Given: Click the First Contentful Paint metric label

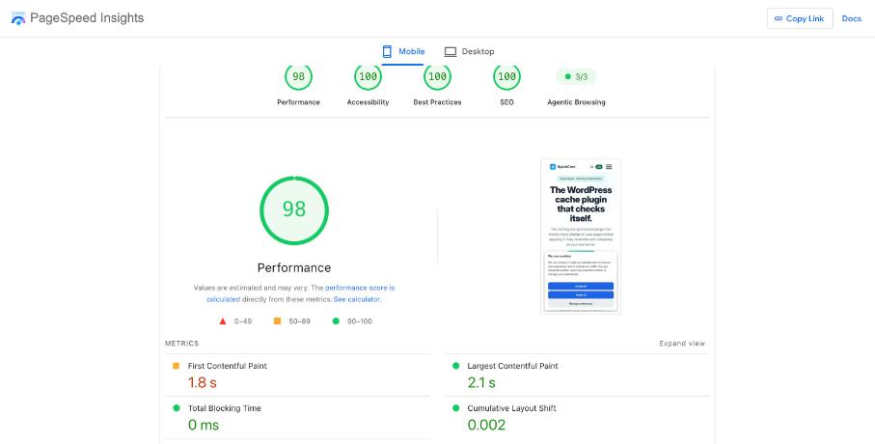Looking at the screenshot, I should tap(227, 366).
